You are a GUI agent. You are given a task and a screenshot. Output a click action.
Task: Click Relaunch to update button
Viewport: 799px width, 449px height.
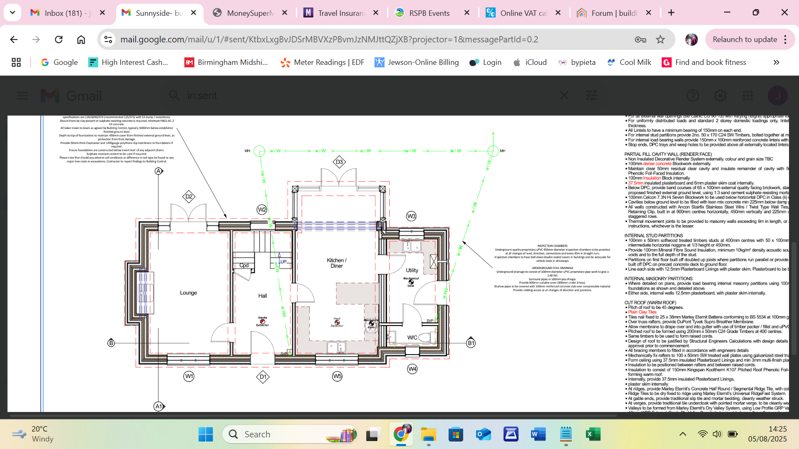coord(745,39)
